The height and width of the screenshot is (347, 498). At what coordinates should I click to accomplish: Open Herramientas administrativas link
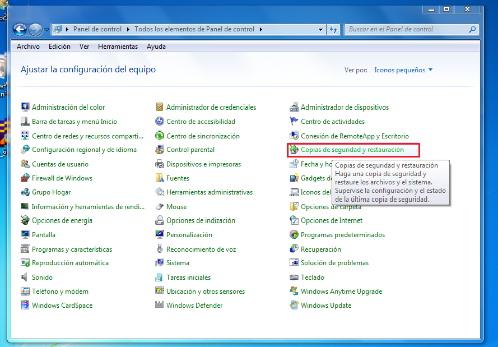[x=210, y=192]
